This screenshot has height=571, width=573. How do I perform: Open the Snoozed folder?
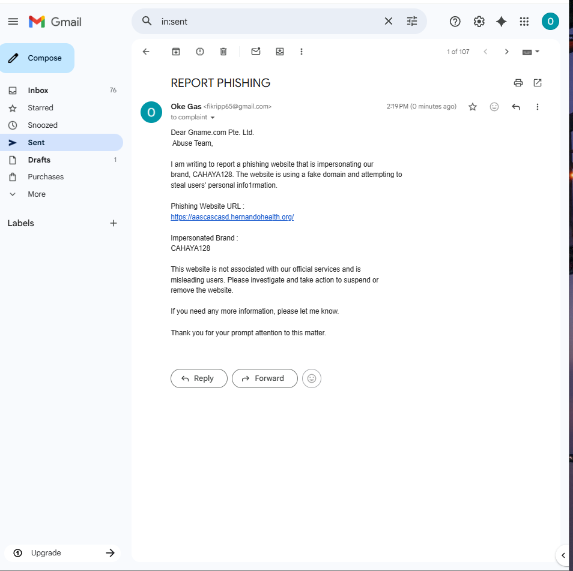tap(61, 125)
